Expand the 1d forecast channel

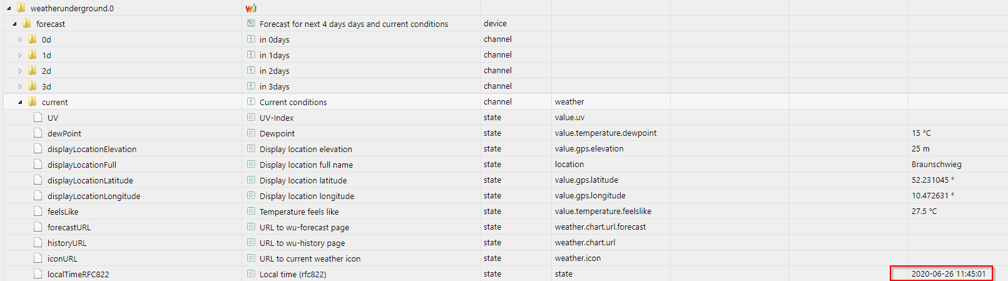(20, 55)
